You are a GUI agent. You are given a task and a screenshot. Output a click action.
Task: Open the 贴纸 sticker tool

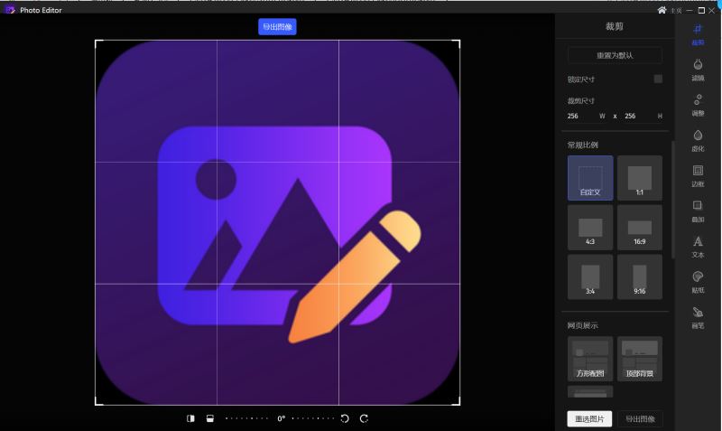[698, 283]
